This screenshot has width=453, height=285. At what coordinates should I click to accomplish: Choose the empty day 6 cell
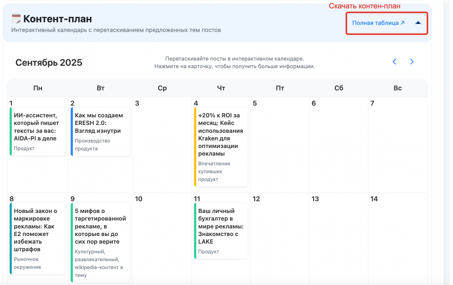[x=339, y=144]
